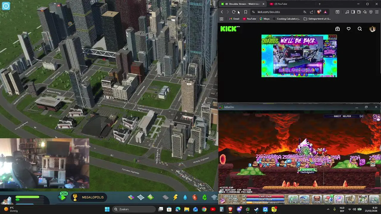Open water services droplet icon
The image size is (381, 214).
click(x=185, y=197)
